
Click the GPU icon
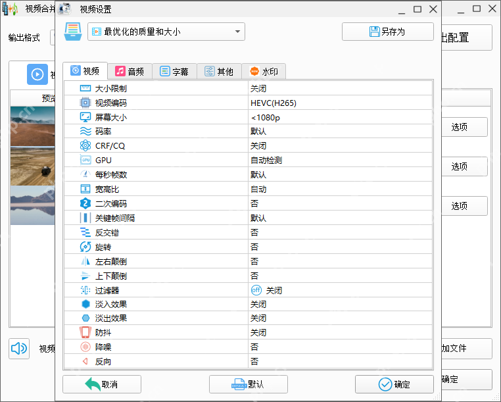tap(85, 160)
